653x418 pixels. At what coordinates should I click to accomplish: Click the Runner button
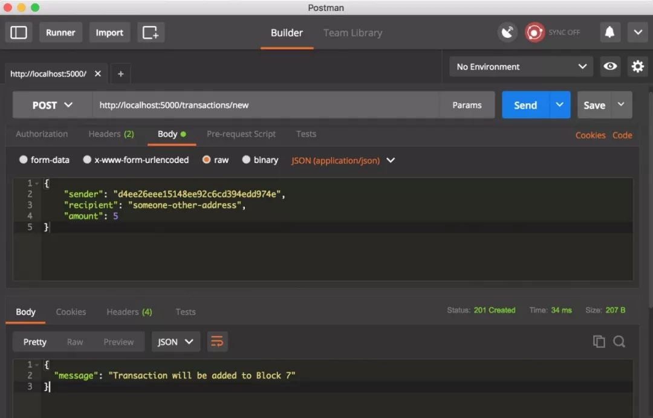pyautogui.click(x=61, y=33)
